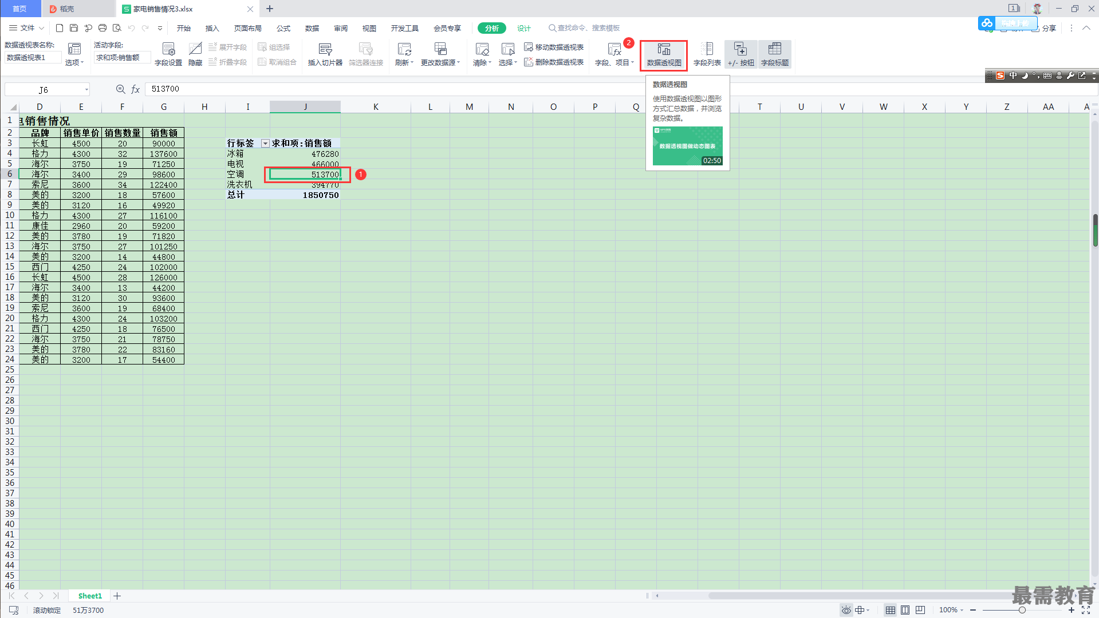
Task: Click the Name Box showing J6
Action: [47, 89]
